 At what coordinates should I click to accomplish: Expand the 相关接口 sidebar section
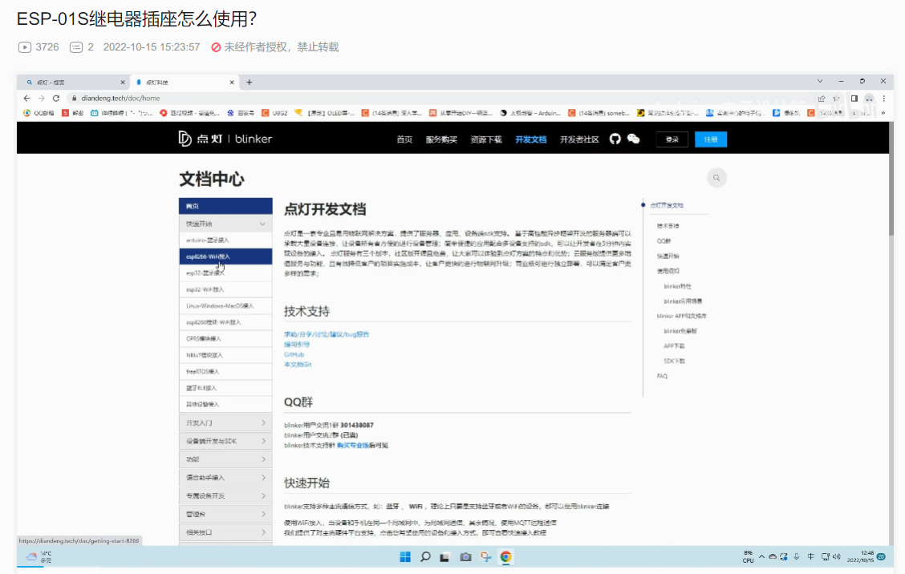(x=225, y=532)
